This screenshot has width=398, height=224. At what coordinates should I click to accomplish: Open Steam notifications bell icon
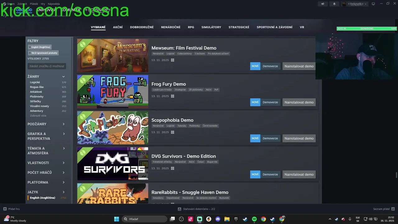334,4
